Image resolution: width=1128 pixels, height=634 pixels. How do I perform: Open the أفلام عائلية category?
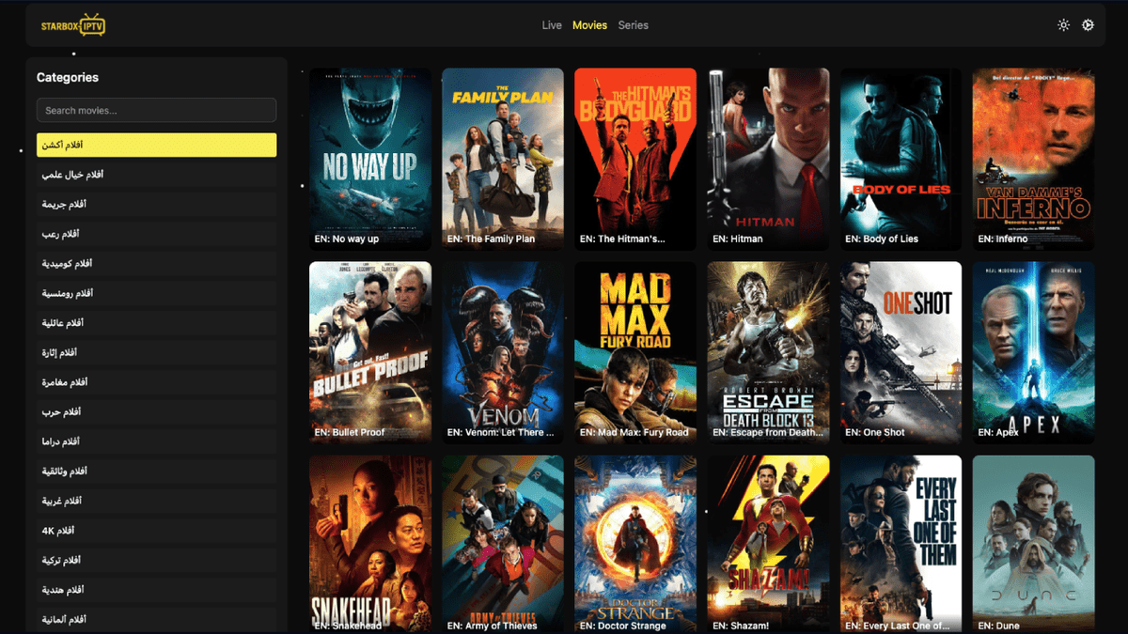(x=156, y=323)
